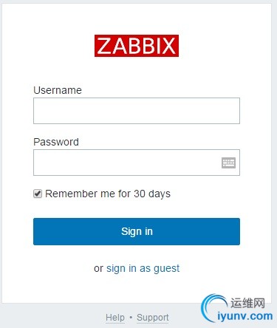Uncheck the Remember me checkbox
The height and width of the screenshot is (328, 277).
tap(38, 194)
